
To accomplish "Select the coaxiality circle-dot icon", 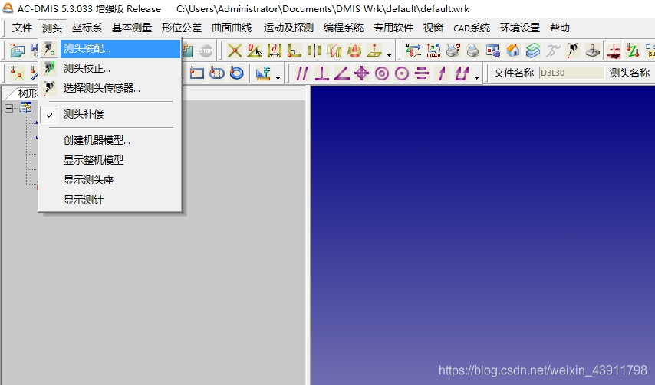I will pyautogui.click(x=401, y=73).
